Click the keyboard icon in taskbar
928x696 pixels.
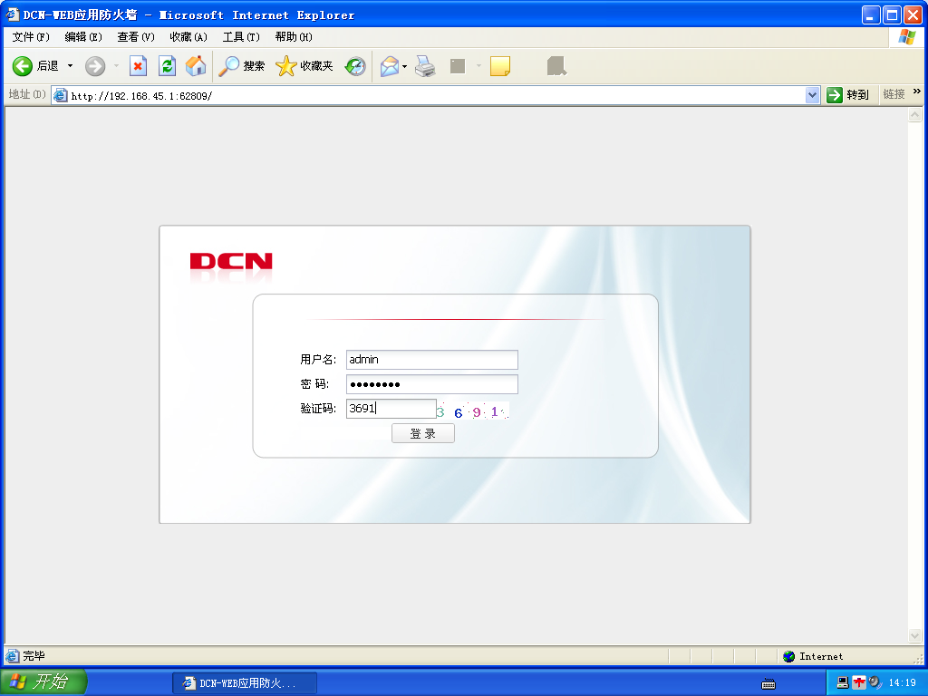point(768,684)
